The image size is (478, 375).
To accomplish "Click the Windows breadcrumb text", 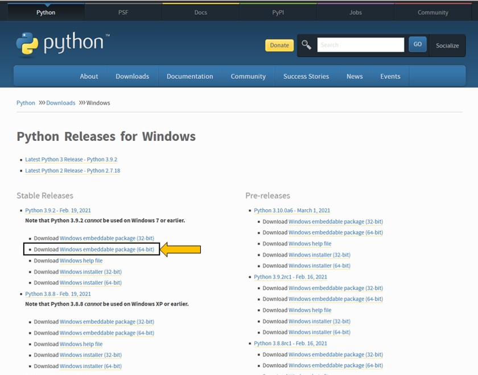I will (x=98, y=103).
